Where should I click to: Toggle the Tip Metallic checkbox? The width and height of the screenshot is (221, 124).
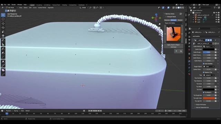[x=203, y=92]
